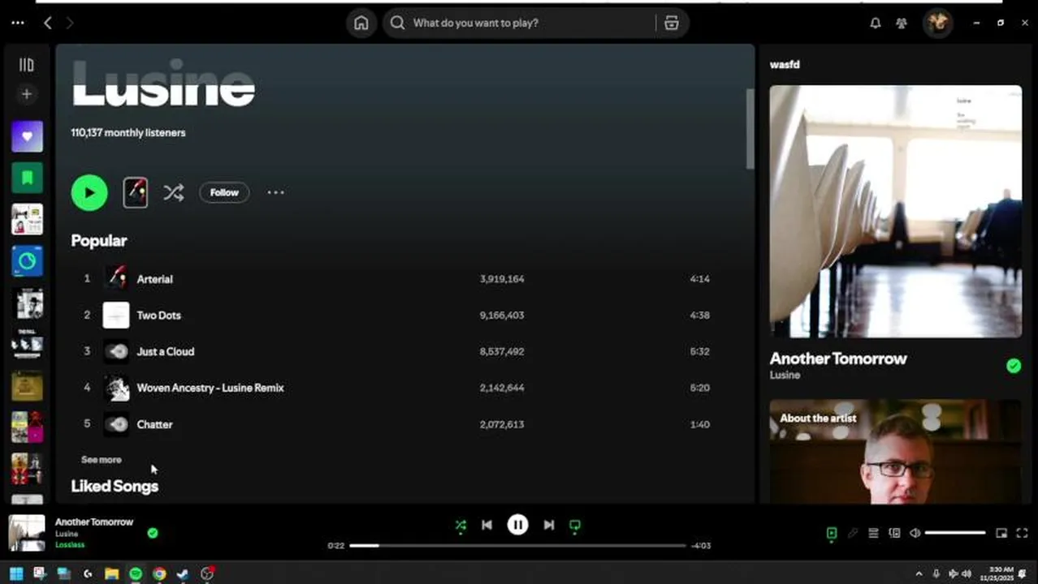Click Lusine artist name in player bar
Viewport: 1038px width, 584px height.
(67, 534)
